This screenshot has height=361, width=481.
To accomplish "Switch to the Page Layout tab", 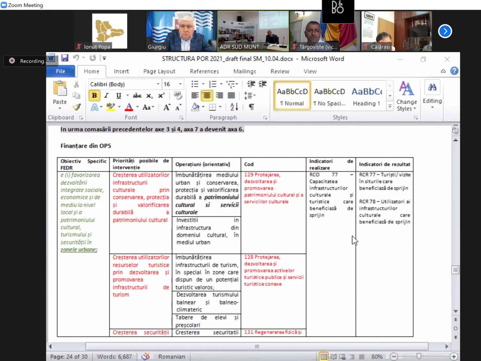I will (x=159, y=71).
